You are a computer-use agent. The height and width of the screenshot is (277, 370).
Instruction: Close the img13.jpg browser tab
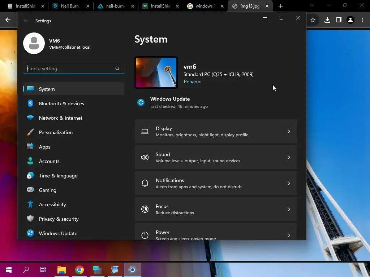click(x=267, y=6)
